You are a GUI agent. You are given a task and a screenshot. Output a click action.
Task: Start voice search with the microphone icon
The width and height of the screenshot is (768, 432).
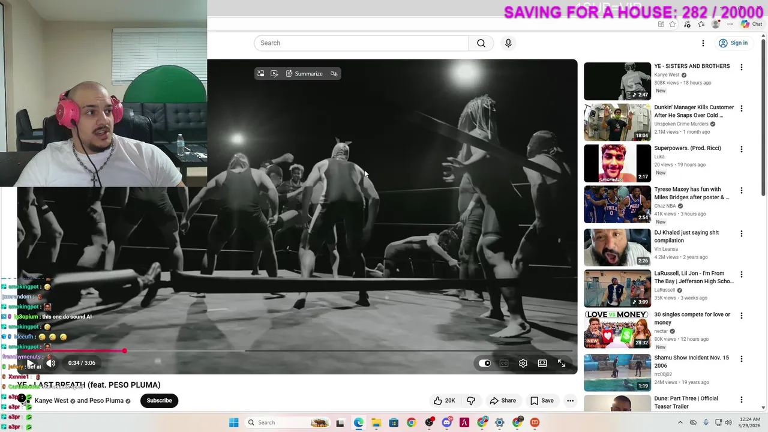tap(508, 43)
